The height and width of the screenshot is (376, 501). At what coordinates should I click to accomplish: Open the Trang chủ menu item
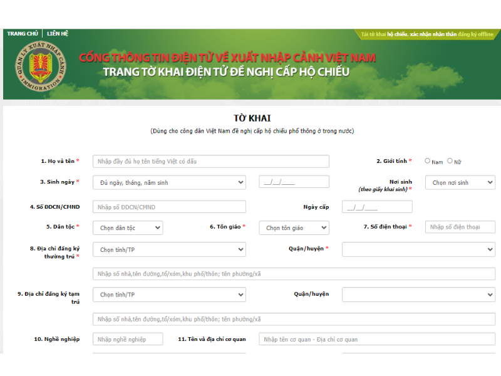[x=23, y=34]
